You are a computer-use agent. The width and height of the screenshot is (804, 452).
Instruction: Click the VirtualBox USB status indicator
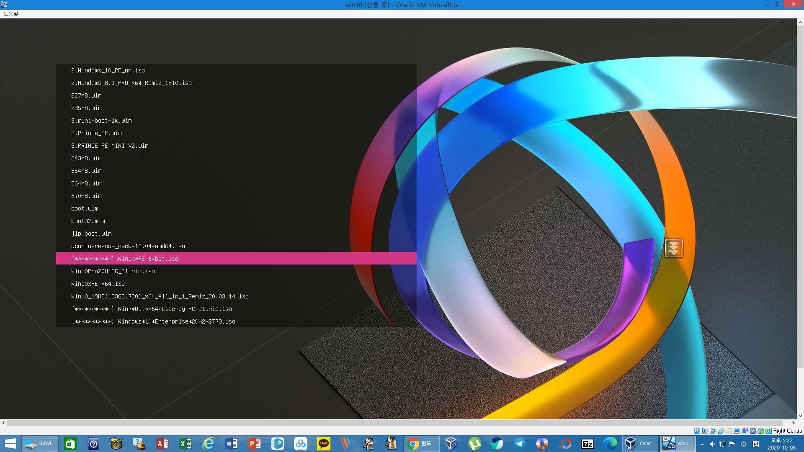tap(721, 431)
